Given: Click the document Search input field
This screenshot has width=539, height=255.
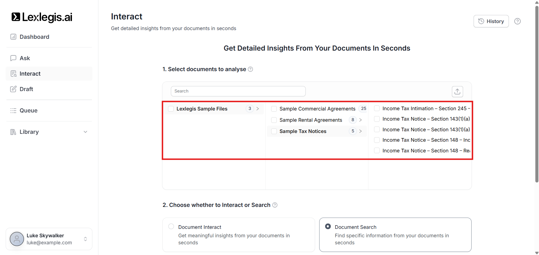Looking at the screenshot, I should [x=238, y=91].
